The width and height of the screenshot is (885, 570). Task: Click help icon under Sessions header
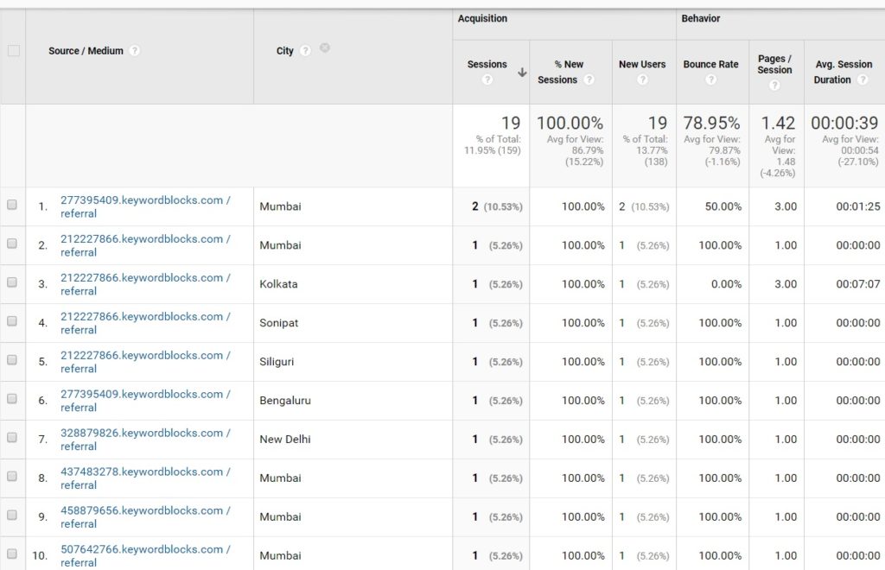click(487, 79)
